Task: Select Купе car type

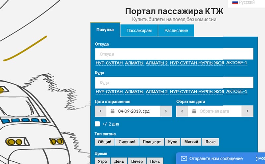Action: point(173,142)
